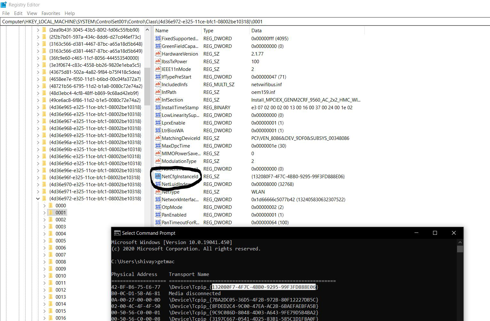Click the DWORD icon beside FixedSupported value
The height and width of the screenshot is (321, 490).
(158, 38)
